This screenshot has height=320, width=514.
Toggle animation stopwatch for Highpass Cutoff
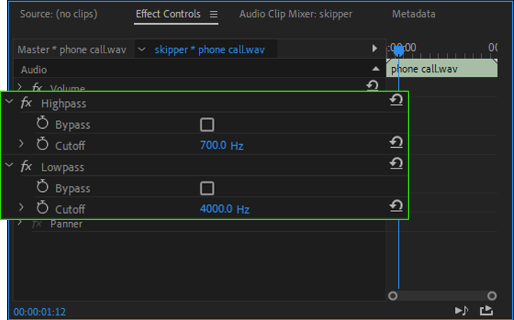tap(42, 145)
